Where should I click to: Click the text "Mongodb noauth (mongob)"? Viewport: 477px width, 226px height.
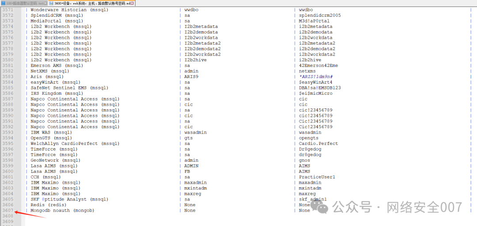(x=62, y=210)
